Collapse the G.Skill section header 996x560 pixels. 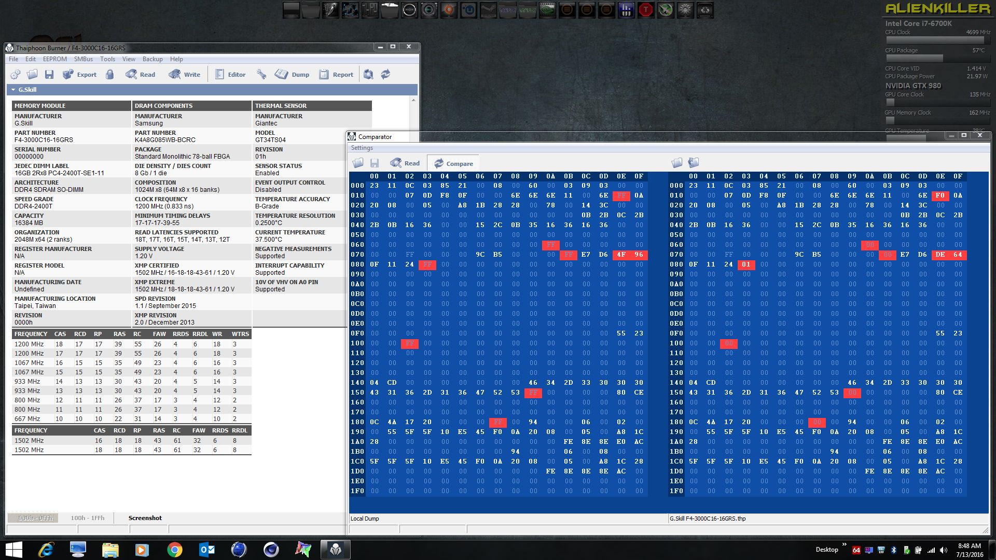point(212,90)
